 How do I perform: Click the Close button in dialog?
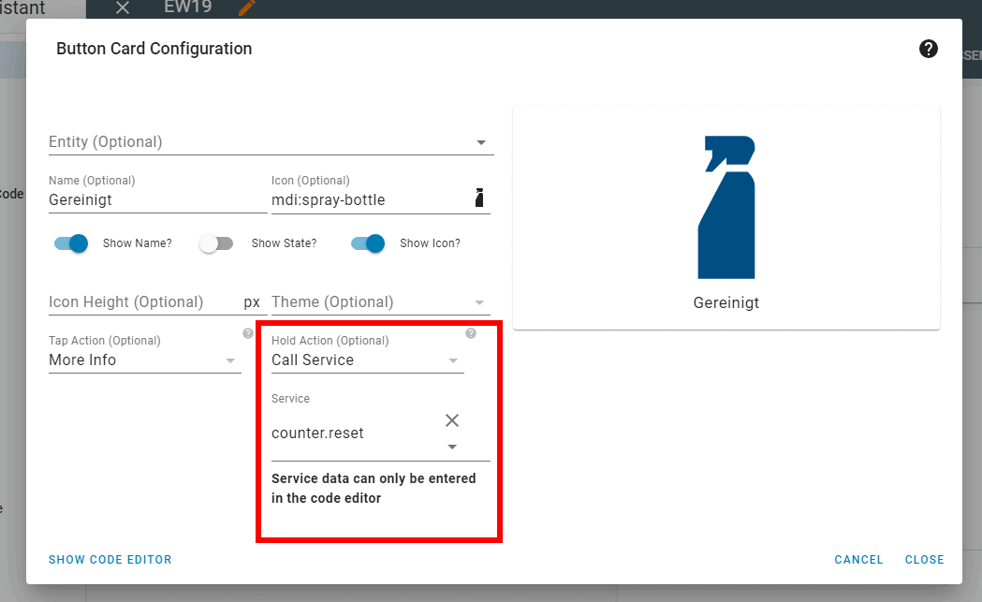924,560
